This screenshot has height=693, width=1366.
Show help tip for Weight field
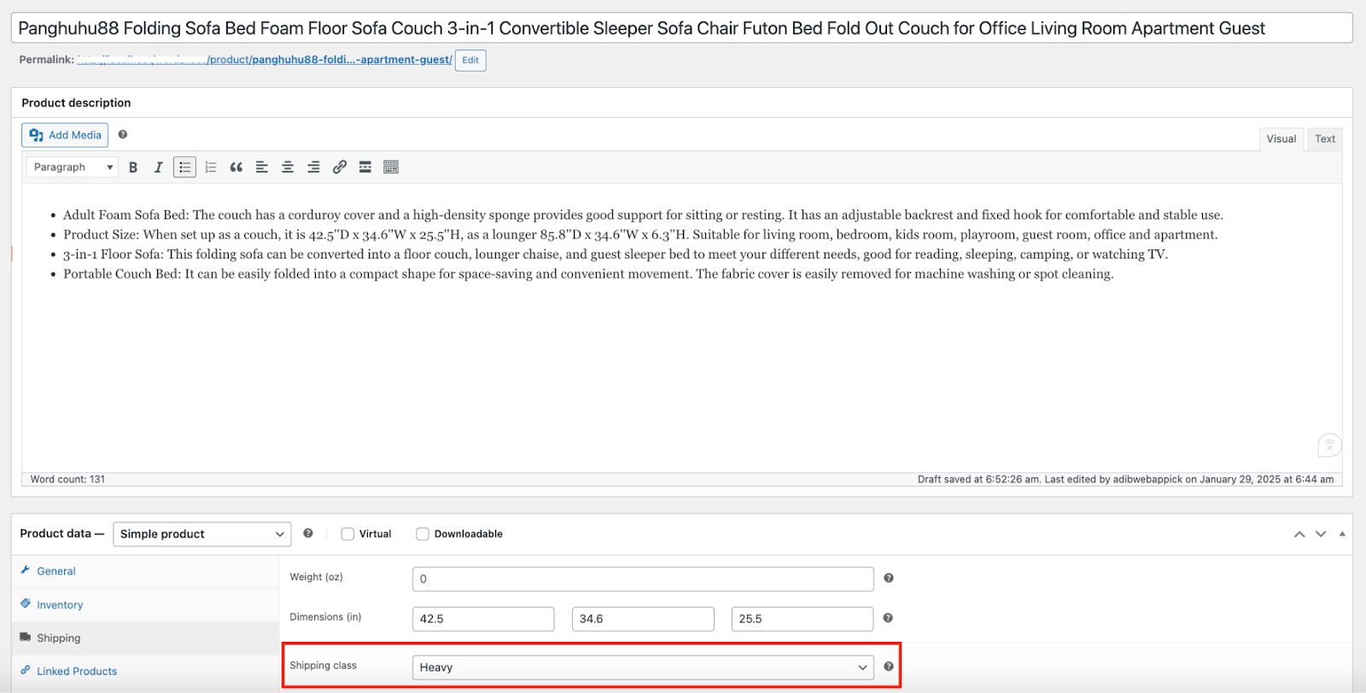pos(889,579)
